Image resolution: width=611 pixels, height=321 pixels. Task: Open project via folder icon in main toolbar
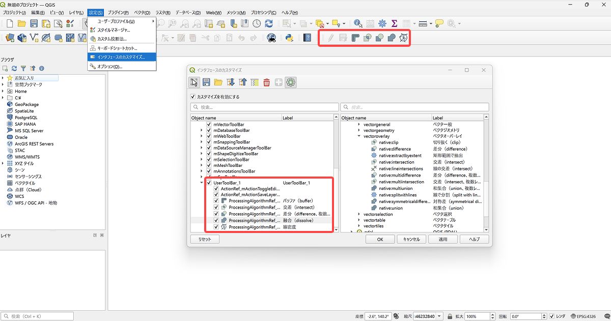click(x=22, y=23)
